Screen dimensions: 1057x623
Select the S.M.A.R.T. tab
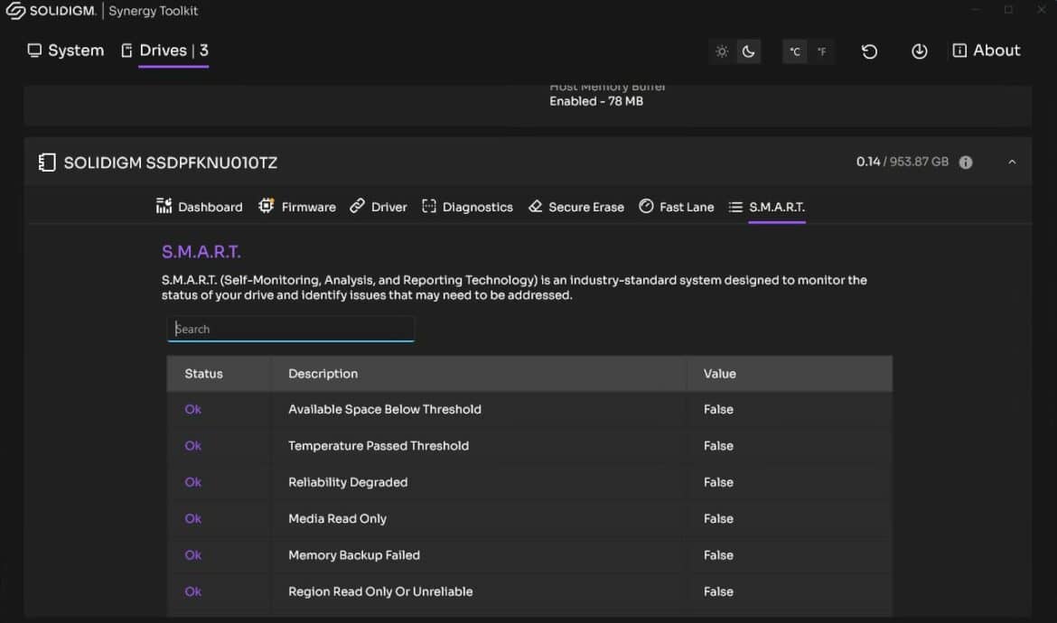pos(767,207)
